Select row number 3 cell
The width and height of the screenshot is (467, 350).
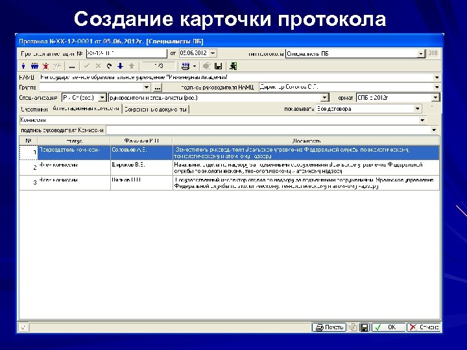(x=29, y=183)
